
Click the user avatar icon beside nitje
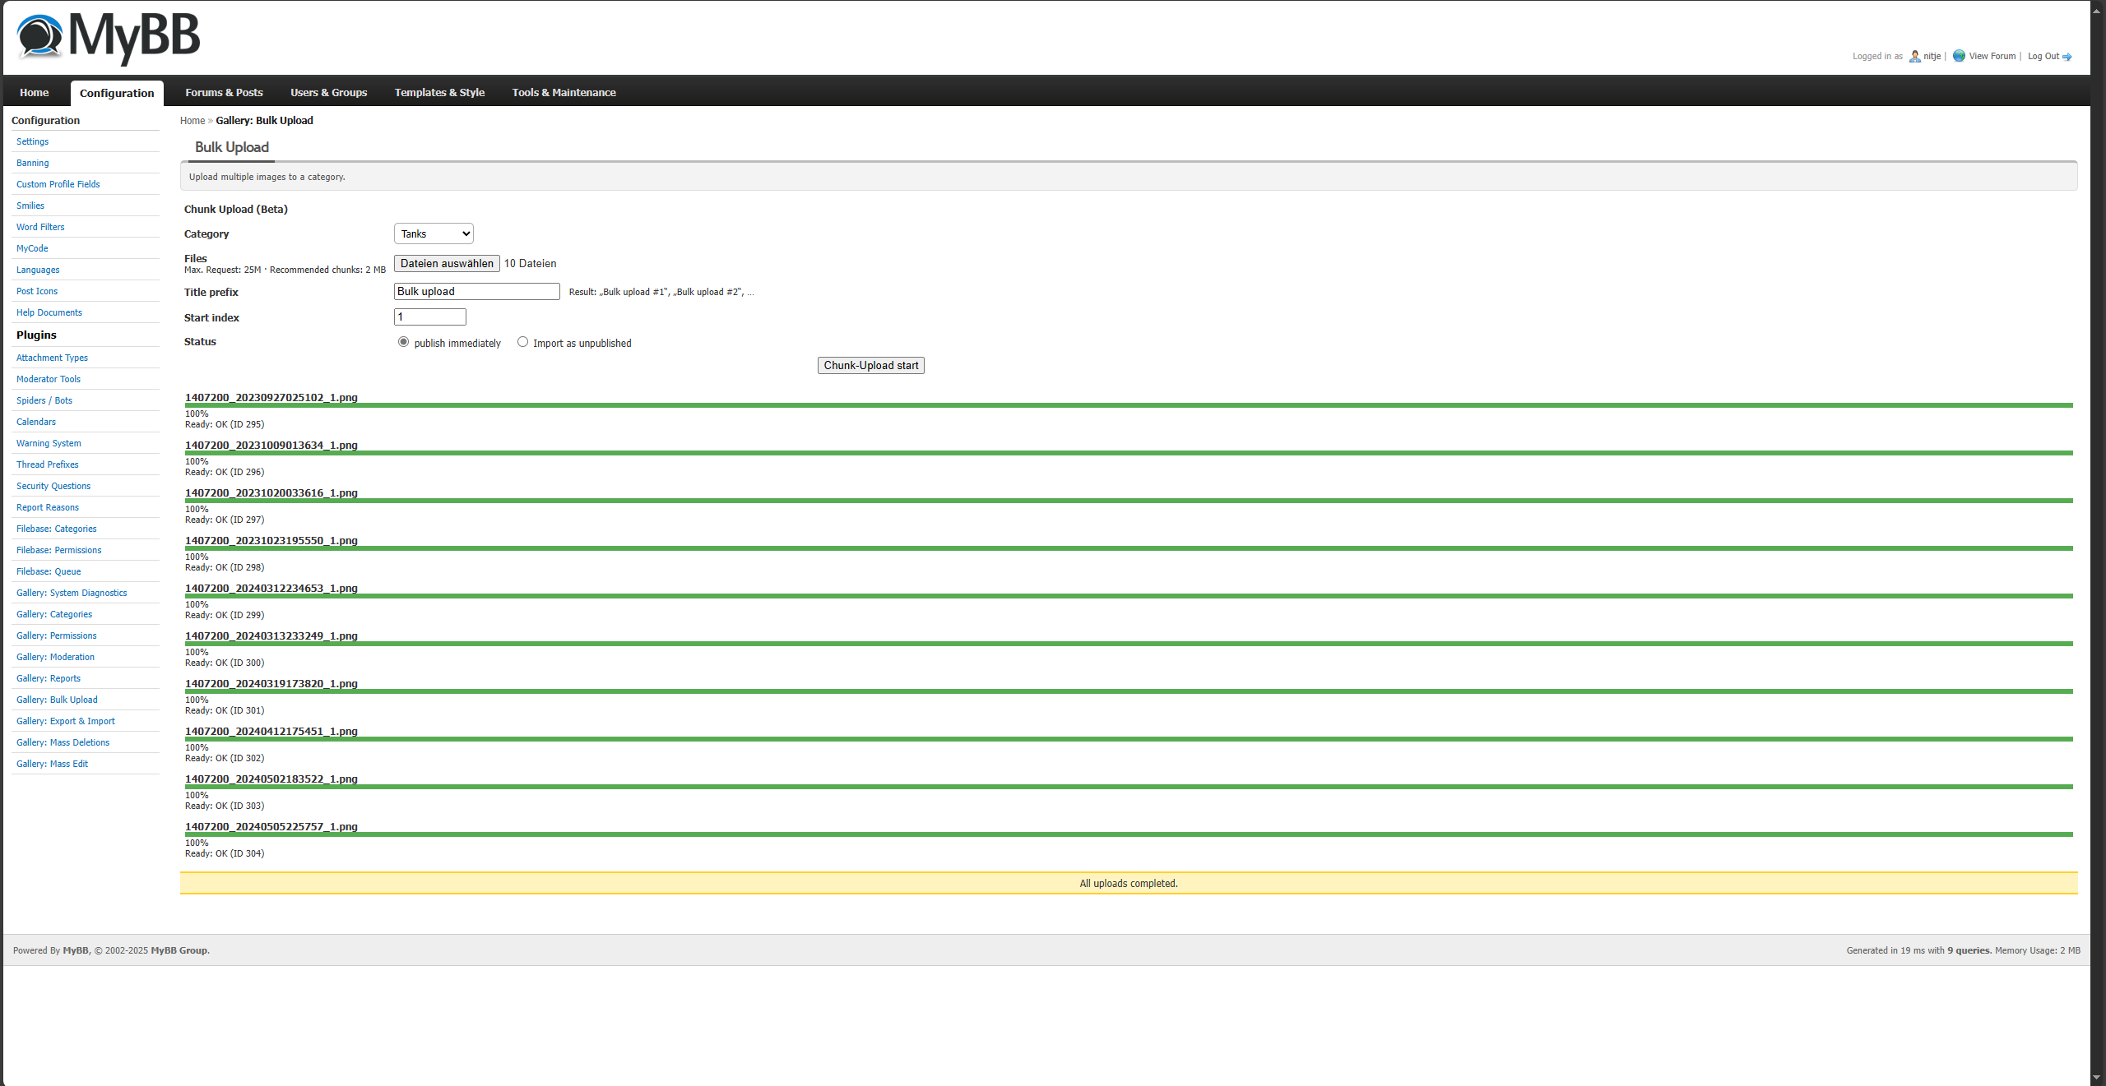[1914, 57]
